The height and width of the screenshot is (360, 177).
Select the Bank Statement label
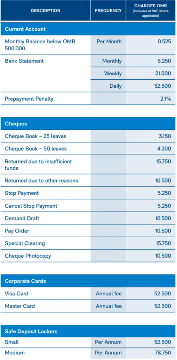[24, 61]
